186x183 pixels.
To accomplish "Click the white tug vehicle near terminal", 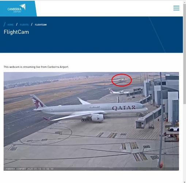I will tap(174, 129).
